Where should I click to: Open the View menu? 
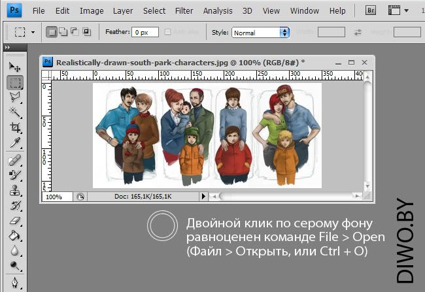(271, 11)
